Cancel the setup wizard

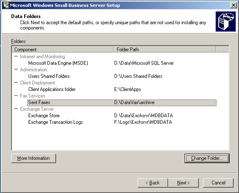tap(218, 183)
